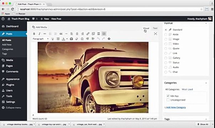
Task: Open menu for vintage_car_front download
Action: click(104, 124)
